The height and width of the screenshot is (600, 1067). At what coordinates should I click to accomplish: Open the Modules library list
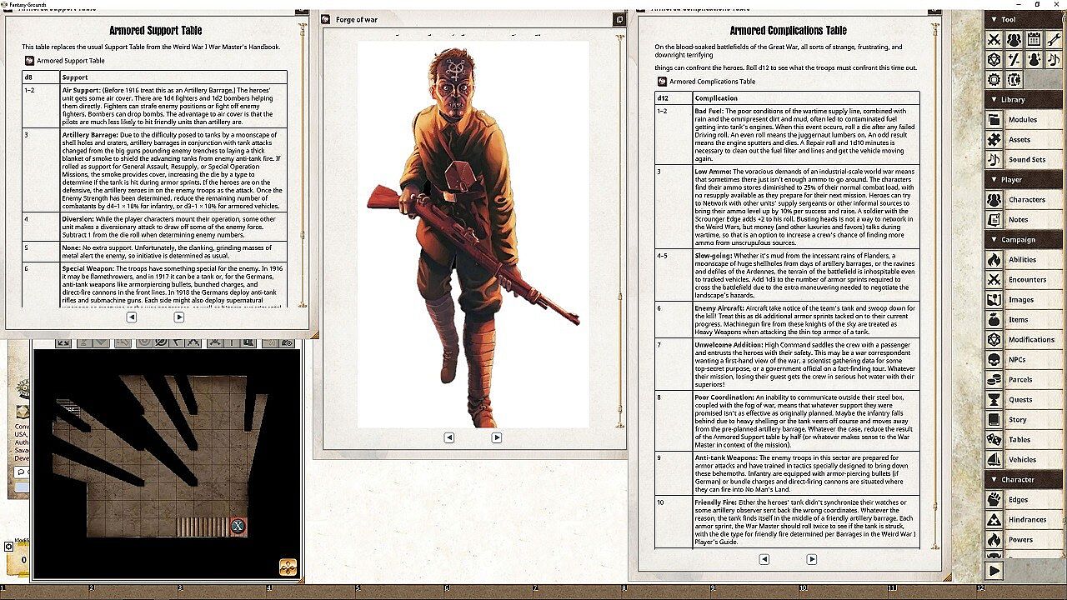click(x=1023, y=119)
